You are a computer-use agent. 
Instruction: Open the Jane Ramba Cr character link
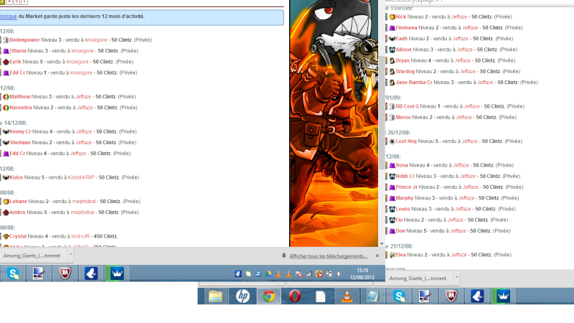414,83
